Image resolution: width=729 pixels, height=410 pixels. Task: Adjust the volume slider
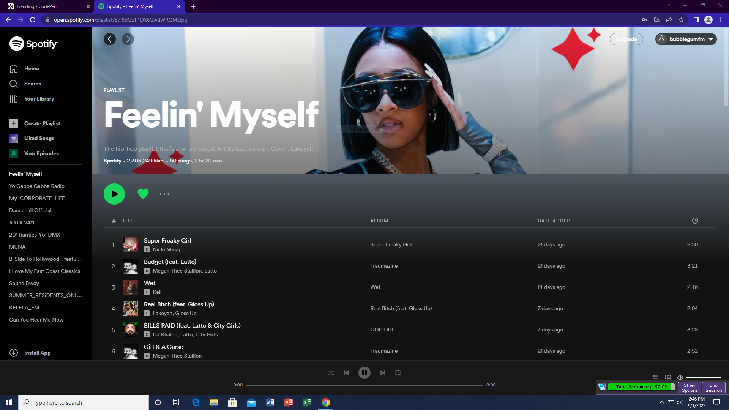[x=703, y=378]
